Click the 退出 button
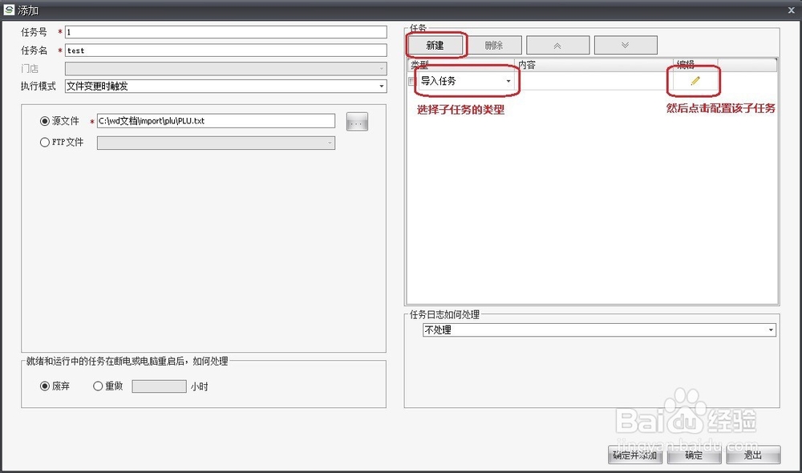Screen dimensions: 802x473 click(x=753, y=455)
